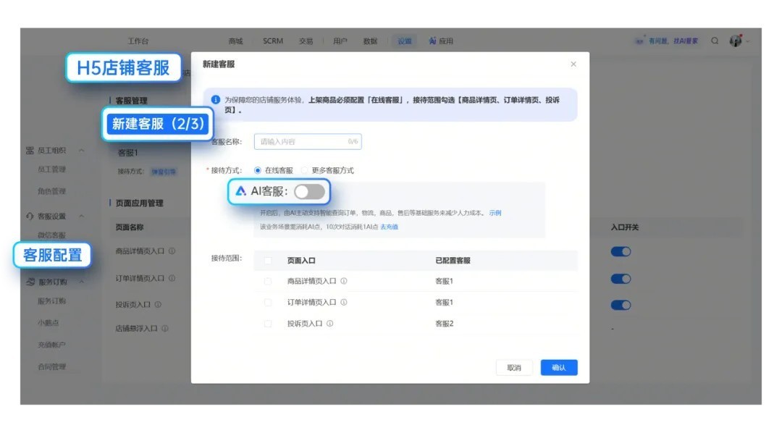Open the user avatar menu
The width and height of the screenshot is (782, 433).
[x=736, y=41]
